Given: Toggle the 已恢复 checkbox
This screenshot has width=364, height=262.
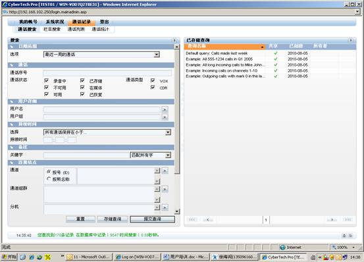Looking at the screenshot, I should pos(82,94).
